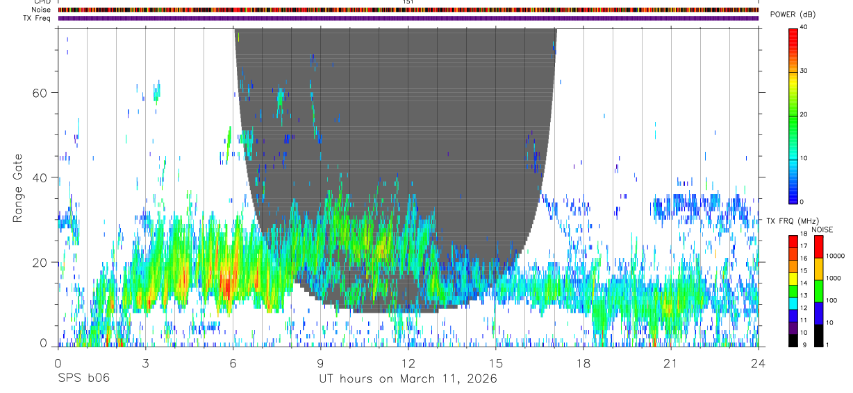Screen dimensions: 853x393
Task: Click the 'UT hours on March 11, 2026' axis title
Action: [408, 379]
